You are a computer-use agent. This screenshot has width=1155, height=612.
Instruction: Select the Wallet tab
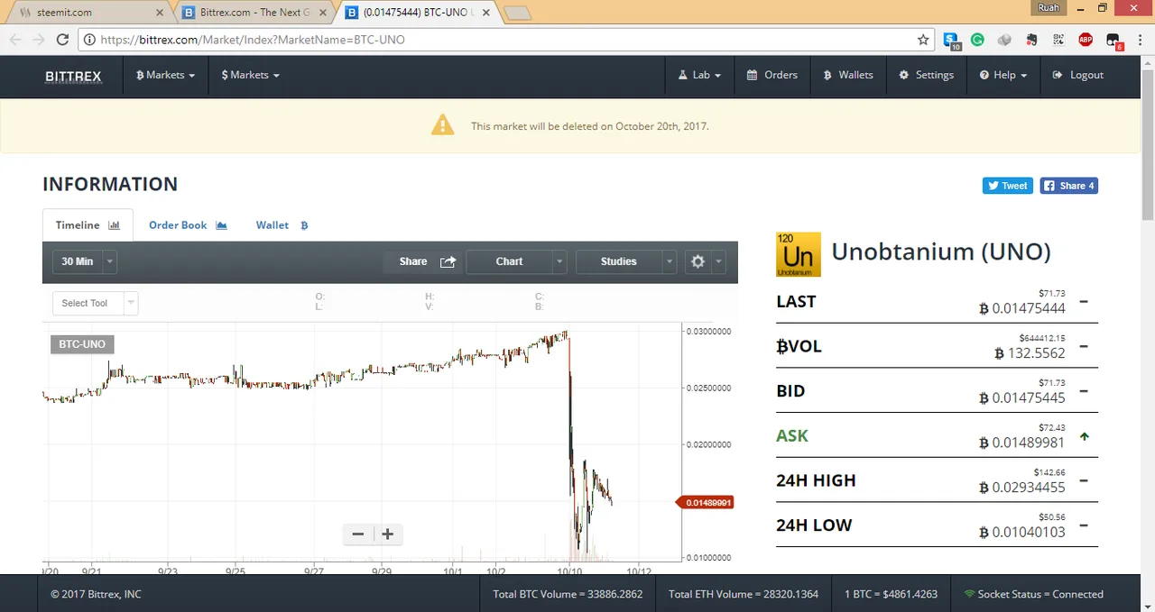tap(282, 225)
